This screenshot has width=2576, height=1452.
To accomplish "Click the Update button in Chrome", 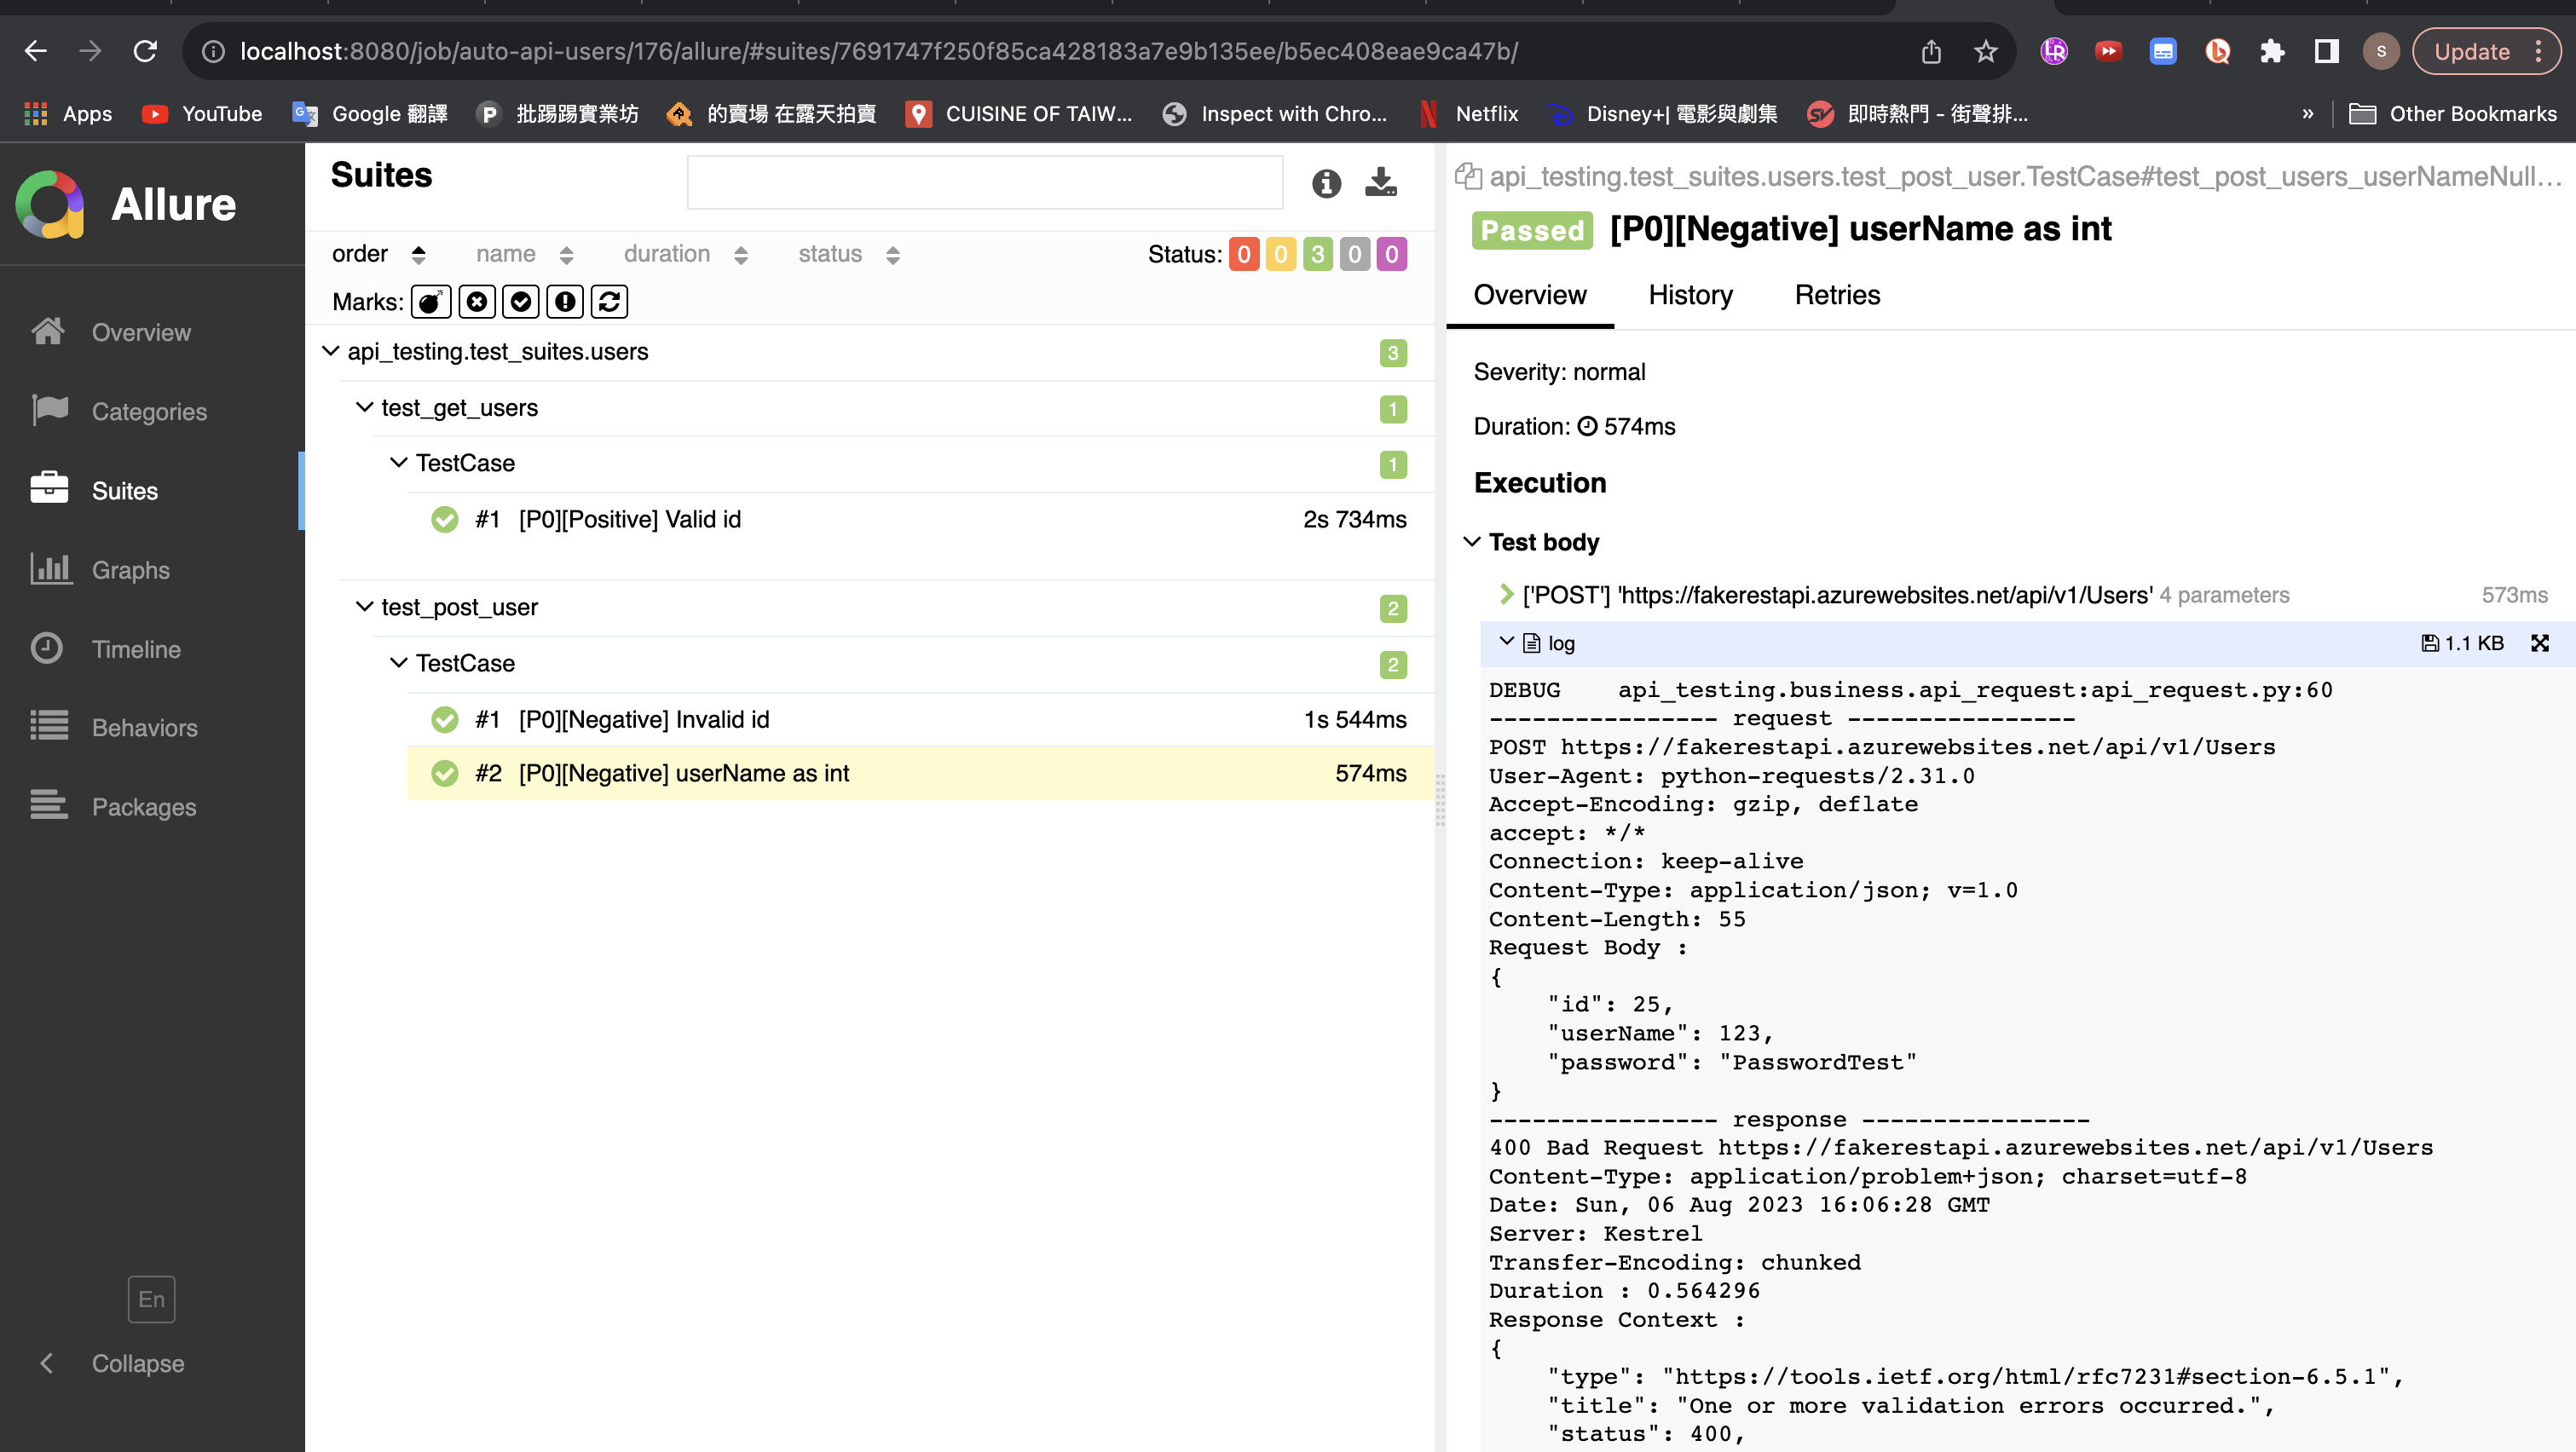I will (2472, 52).
